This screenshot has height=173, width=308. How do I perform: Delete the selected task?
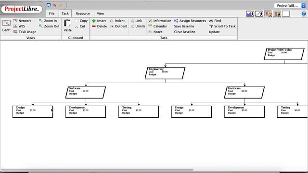tap(100, 26)
